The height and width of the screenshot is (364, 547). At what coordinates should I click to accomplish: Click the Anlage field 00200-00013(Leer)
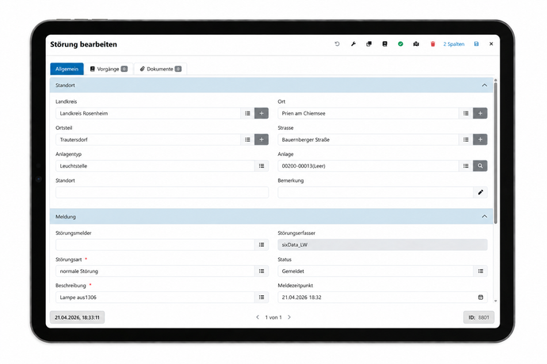pos(368,166)
